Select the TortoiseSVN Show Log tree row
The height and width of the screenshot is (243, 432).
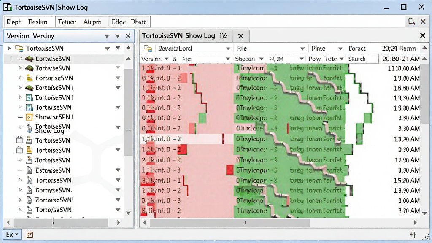coord(63,128)
